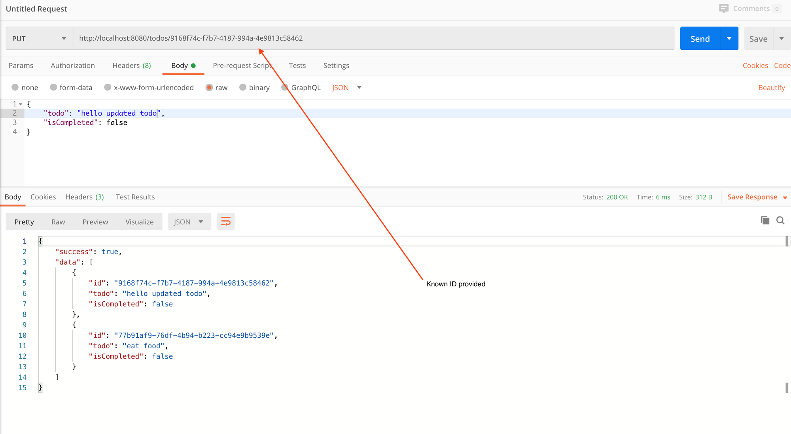Select the form-data radio button

point(53,87)
